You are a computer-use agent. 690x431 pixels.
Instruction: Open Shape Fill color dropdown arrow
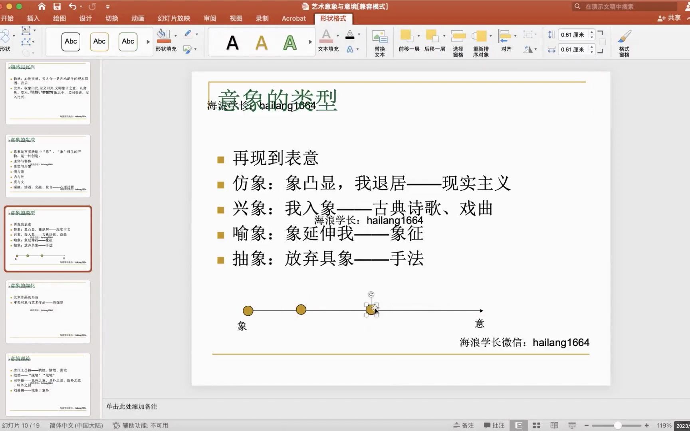[176, 35]
